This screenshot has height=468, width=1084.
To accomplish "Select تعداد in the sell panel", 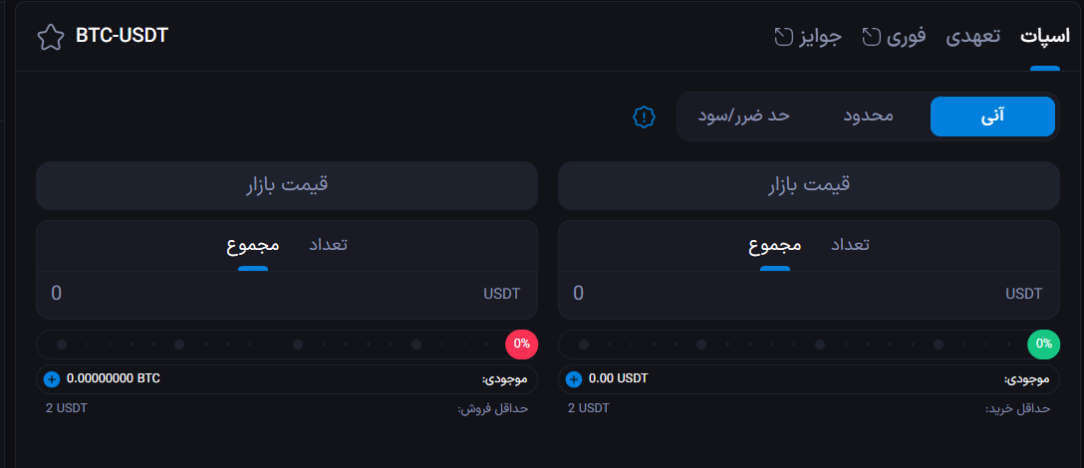I will coord(327,245).
